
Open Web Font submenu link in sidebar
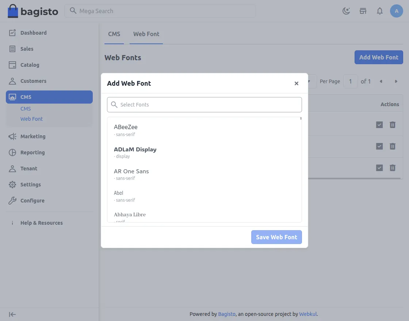coord(31,119)
